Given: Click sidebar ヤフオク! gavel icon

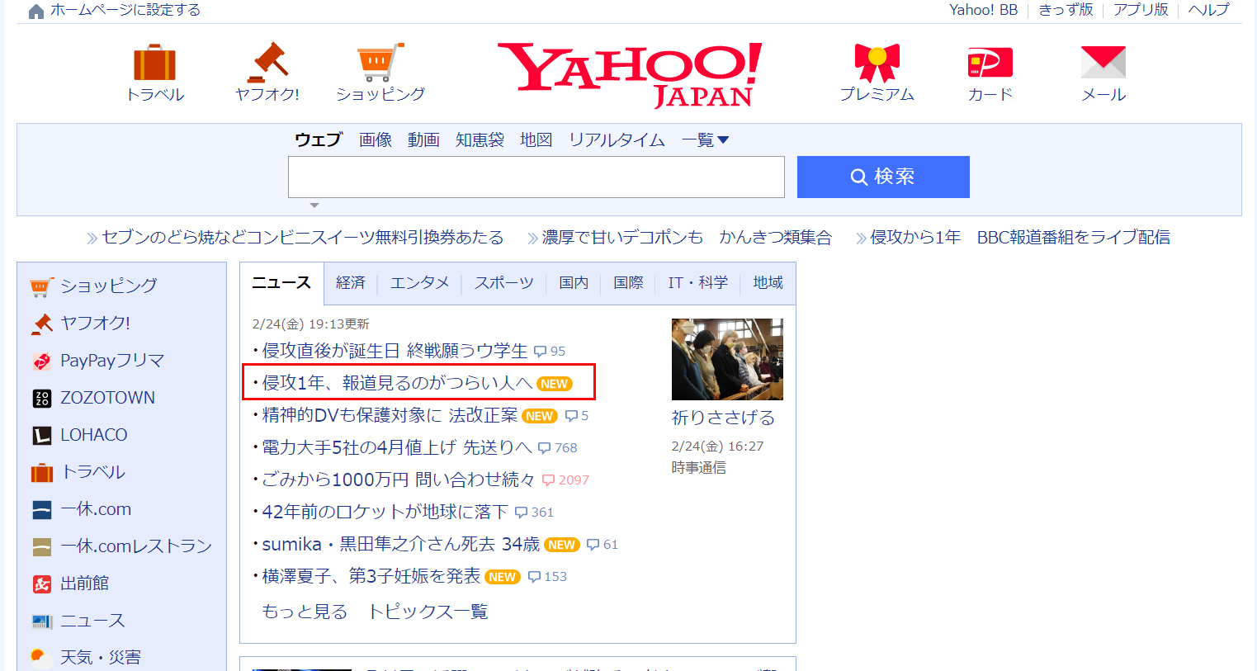Looking at the screenshot, I should click(42, 324).
